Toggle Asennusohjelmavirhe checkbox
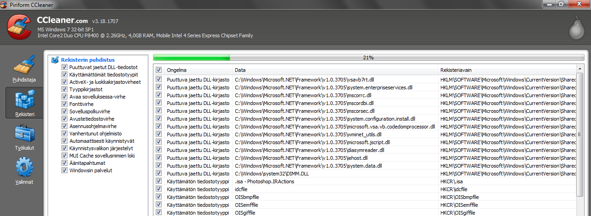The image size is (591, 216). pyautogui.click(x=64, y=126)
